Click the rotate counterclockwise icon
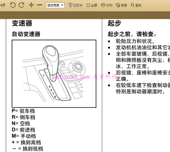Image resolution: width=170 pixels, height=152 pixels. coord(13,5)
